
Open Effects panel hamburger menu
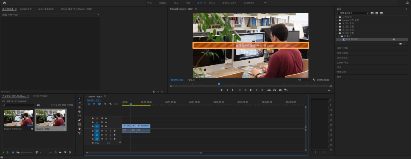coord(406,8)
